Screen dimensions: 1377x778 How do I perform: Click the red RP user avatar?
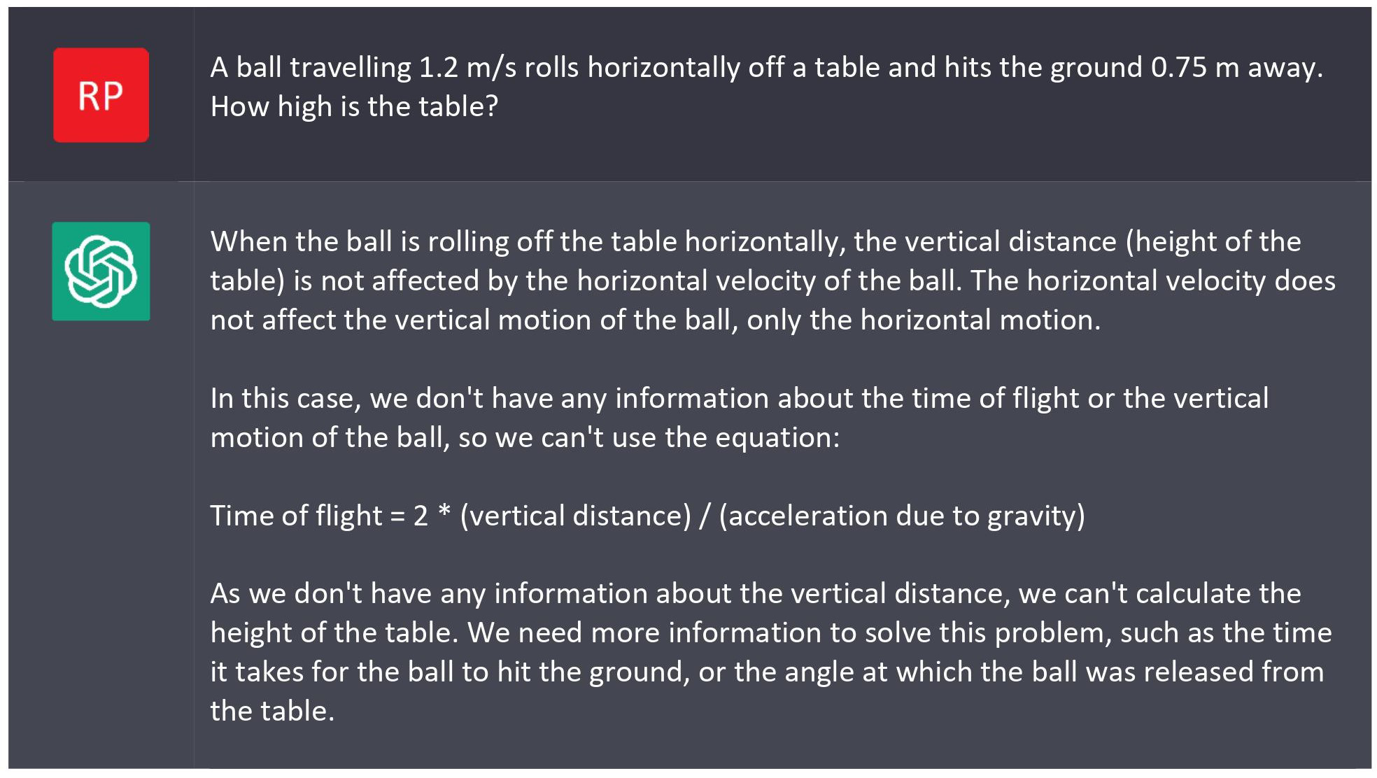click(101, 95)
